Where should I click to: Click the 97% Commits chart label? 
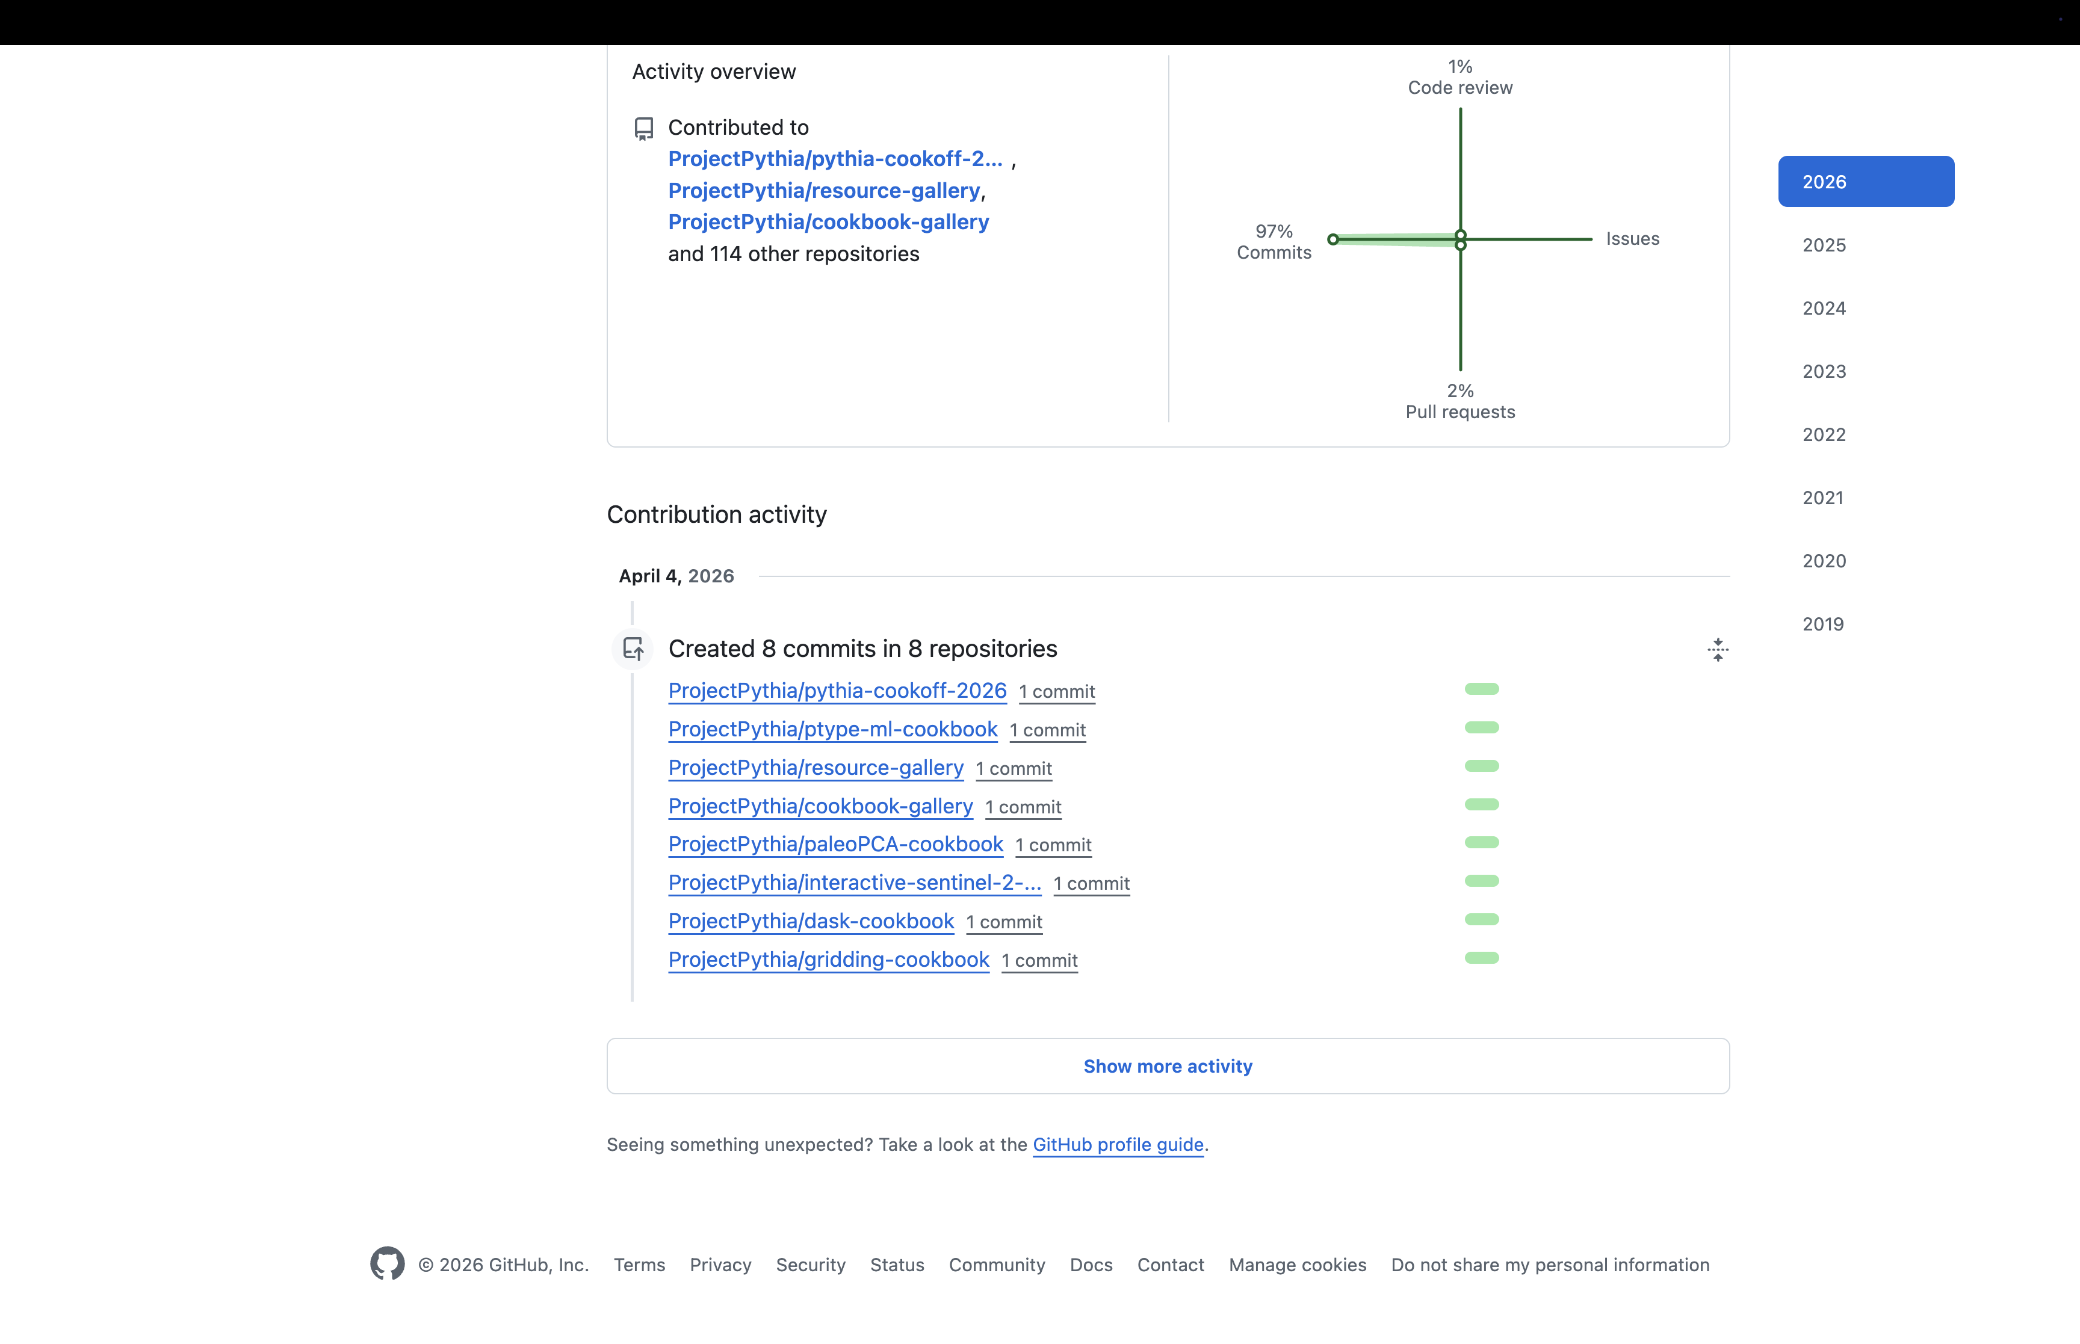click(x=1274, y=242)
